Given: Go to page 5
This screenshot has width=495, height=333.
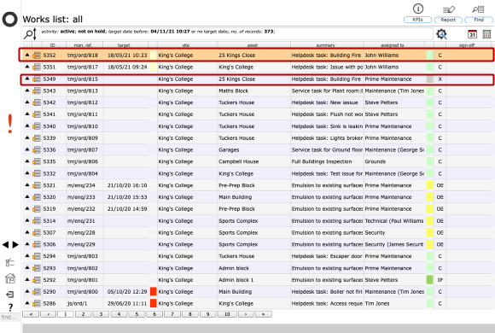Looking at the screenshot, I should tap(137, 314).
